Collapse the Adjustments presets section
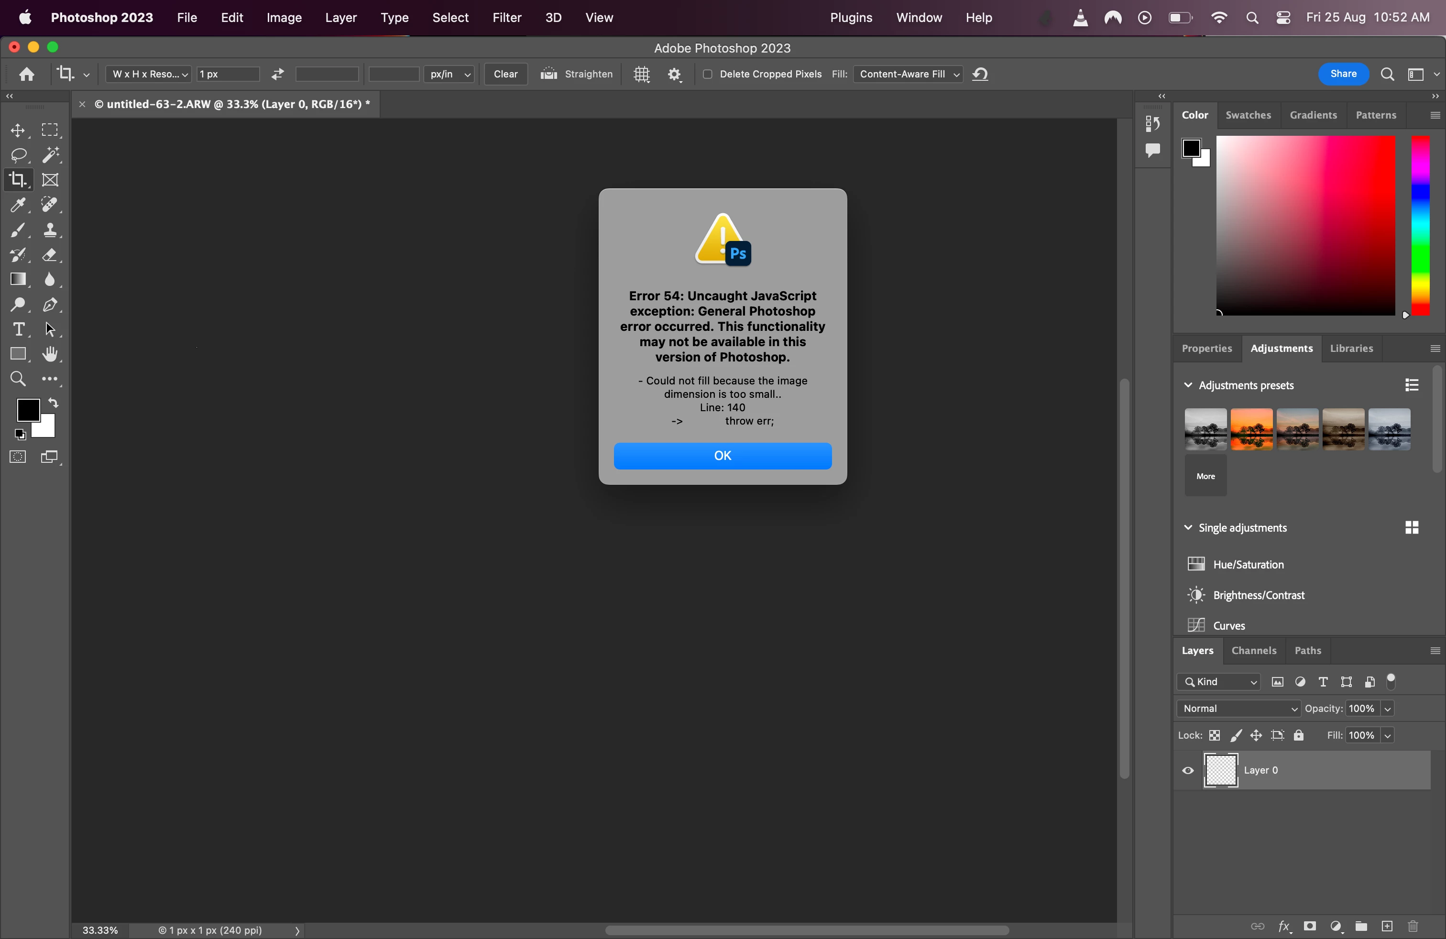The image size is (1446, 939). tap(1188, 385)
